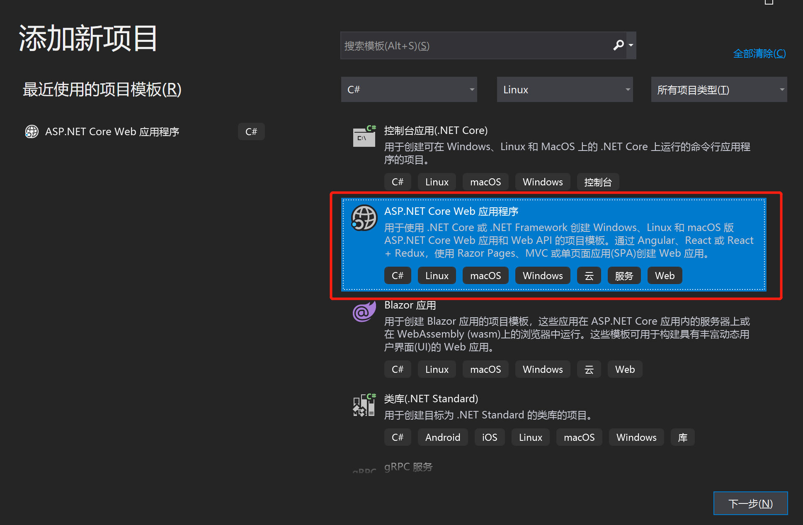Image resolution: width=803 pixels, height=525 pixels.
Task: Select 类库(.NET Standard) template title
Action: click(431, 399)
